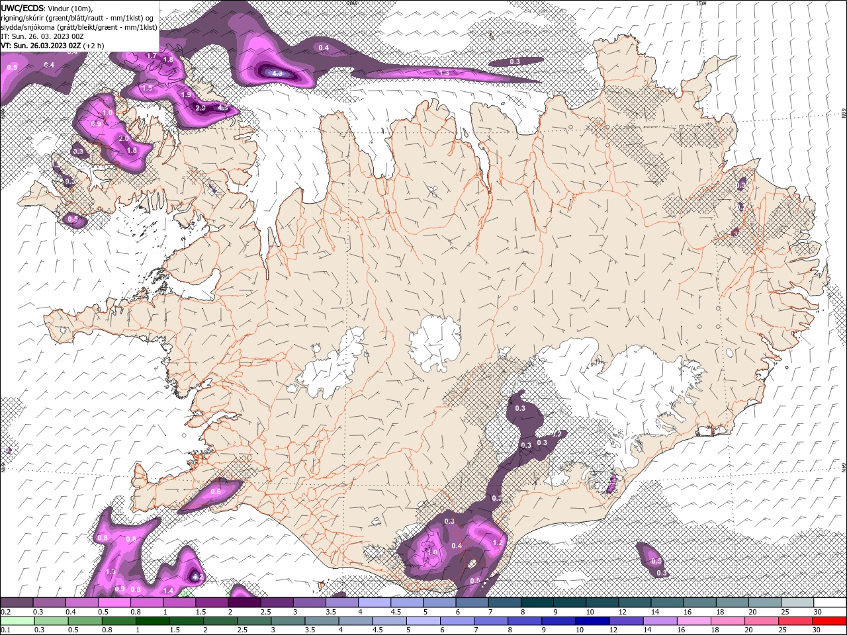847x635 pixels.
Task: Select the darkest purple legend swatch labeled 2
Action: pos(244,603)
